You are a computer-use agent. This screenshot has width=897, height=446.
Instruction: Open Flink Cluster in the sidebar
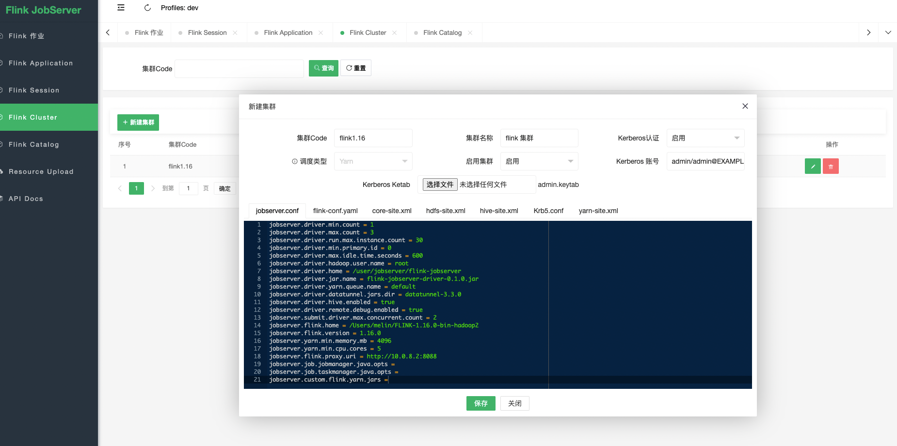[49, 117]
